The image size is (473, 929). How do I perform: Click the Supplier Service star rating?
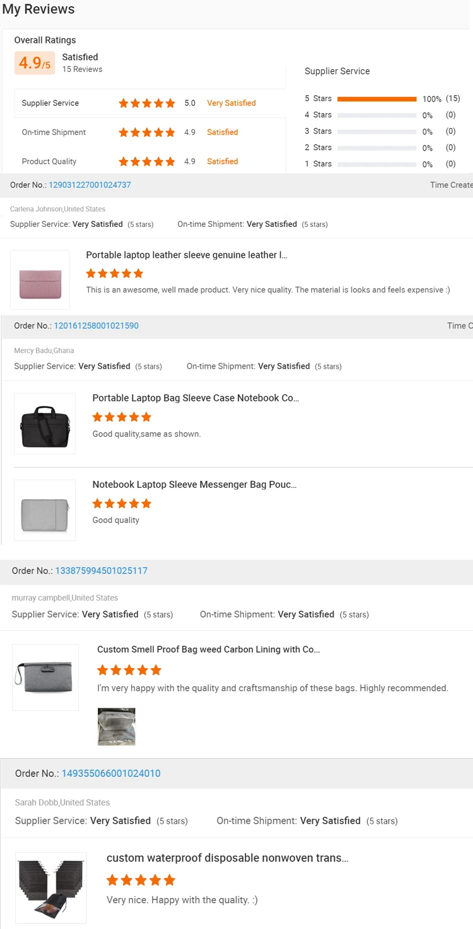tap(147, 103)
